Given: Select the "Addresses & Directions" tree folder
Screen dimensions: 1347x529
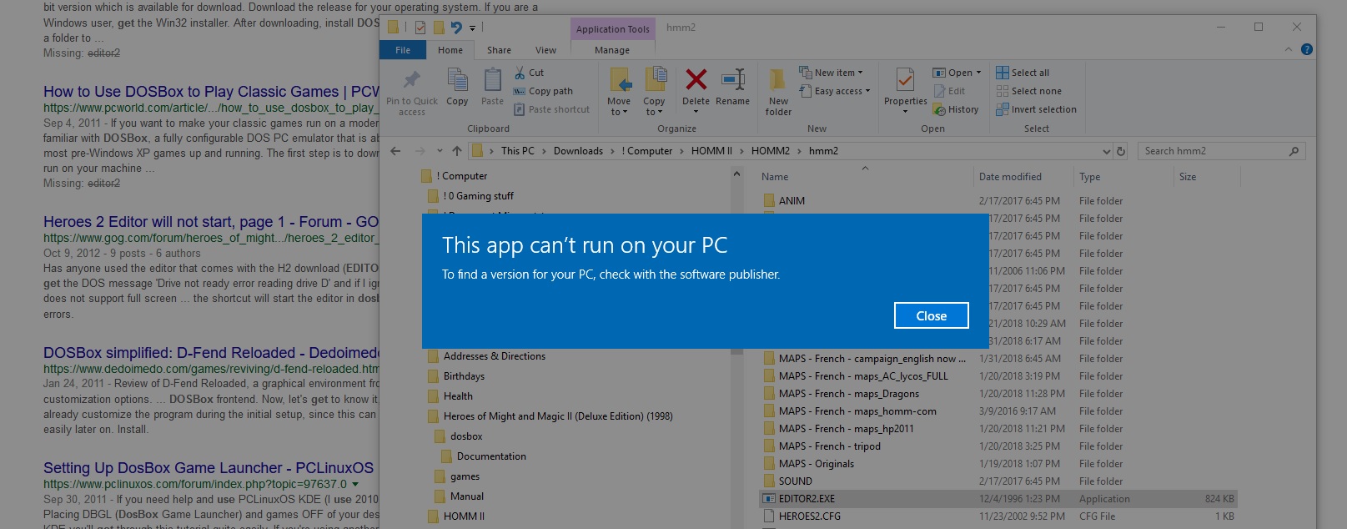Looking at the screenshot, I should click(x=486, y=356).
